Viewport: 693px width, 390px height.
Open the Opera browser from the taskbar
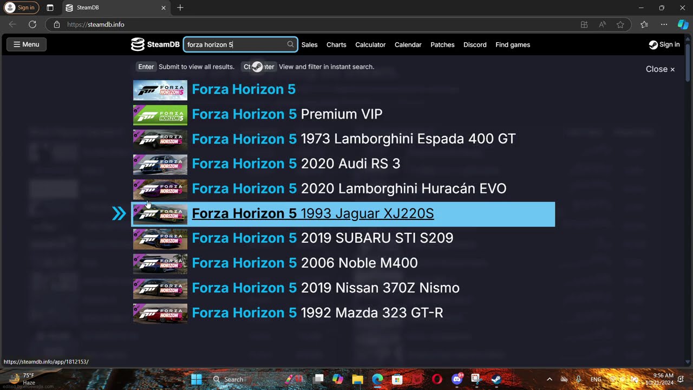437,379
